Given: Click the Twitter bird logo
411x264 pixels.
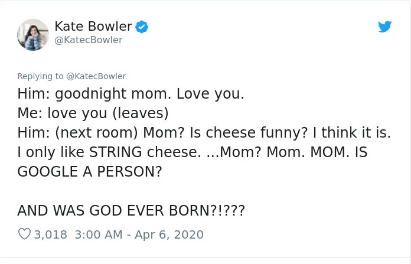Looking at the screenshot, I should pyautogui.click(x=384, y=27).
